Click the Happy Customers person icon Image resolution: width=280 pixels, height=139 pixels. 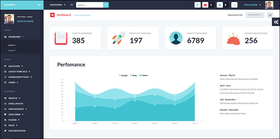(x=176, y=38)
